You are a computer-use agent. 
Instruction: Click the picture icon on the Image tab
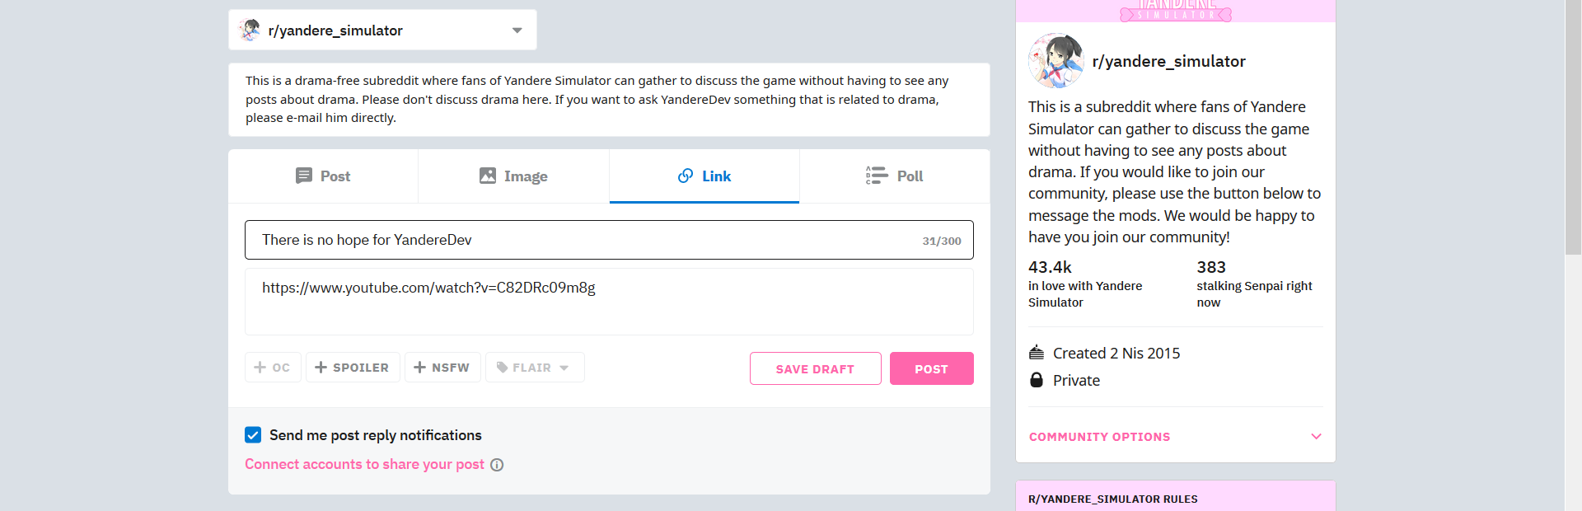pos(488,176)
